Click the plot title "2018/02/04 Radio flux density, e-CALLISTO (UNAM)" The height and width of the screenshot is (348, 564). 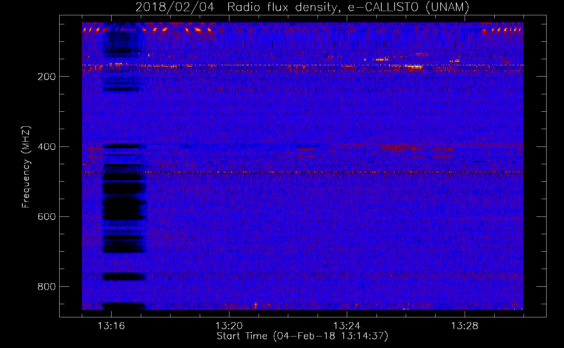[302, 7]
